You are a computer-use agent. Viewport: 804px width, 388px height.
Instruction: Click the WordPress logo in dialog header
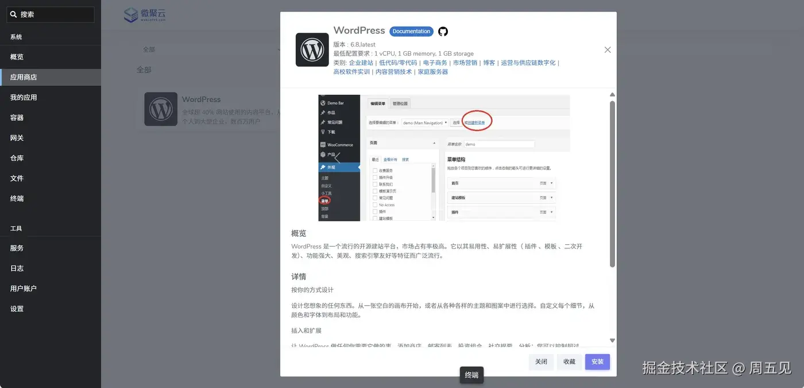[x=312, y=49]
